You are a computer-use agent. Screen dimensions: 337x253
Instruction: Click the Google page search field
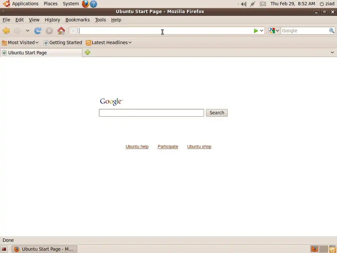(x=151, y=113)
